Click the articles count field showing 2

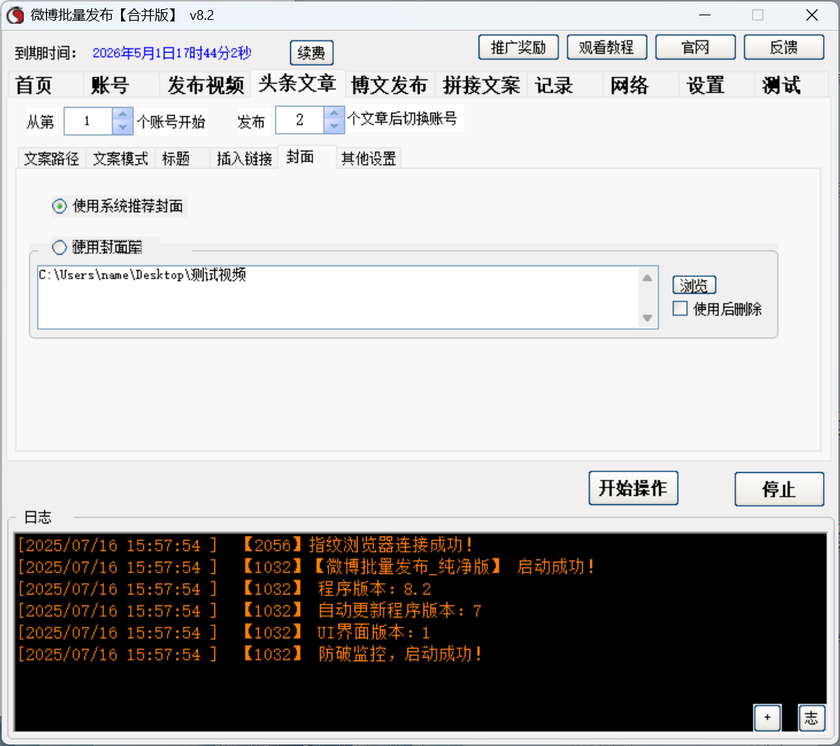(x=300, y=120)
